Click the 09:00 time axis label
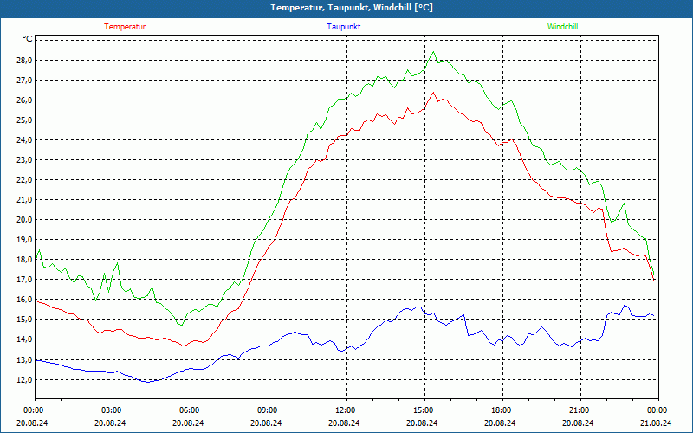693x433 pixels. (269, 410)
